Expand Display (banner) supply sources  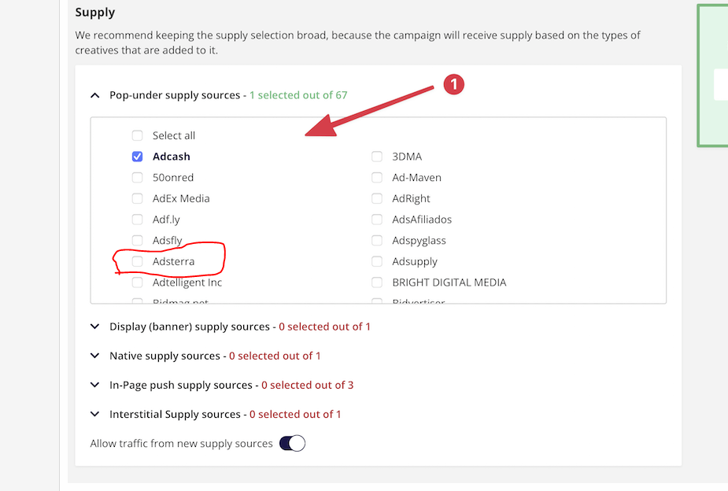[x=94, y=327]
